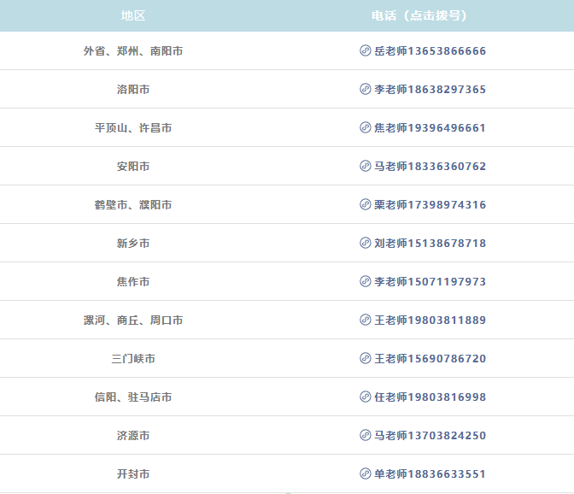
Task: Select region cell 信阳、驻马店市
Action: [x=133, y=397]
